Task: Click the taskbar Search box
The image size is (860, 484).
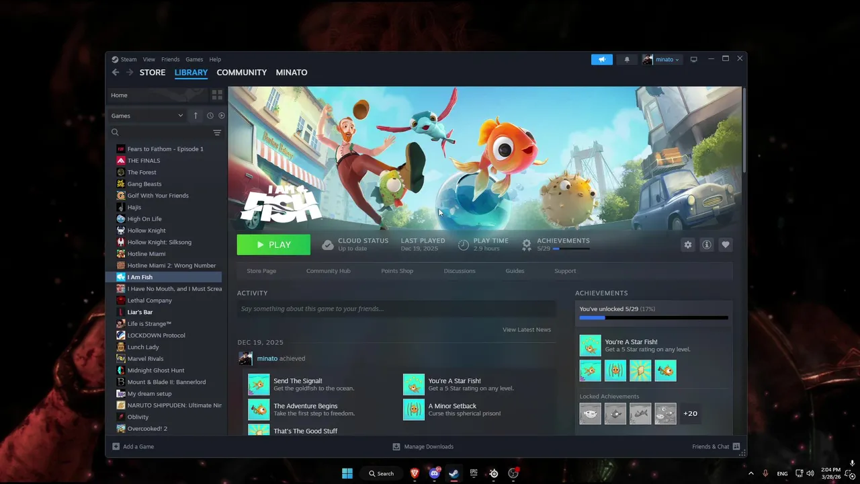Action: pos(381,473)
